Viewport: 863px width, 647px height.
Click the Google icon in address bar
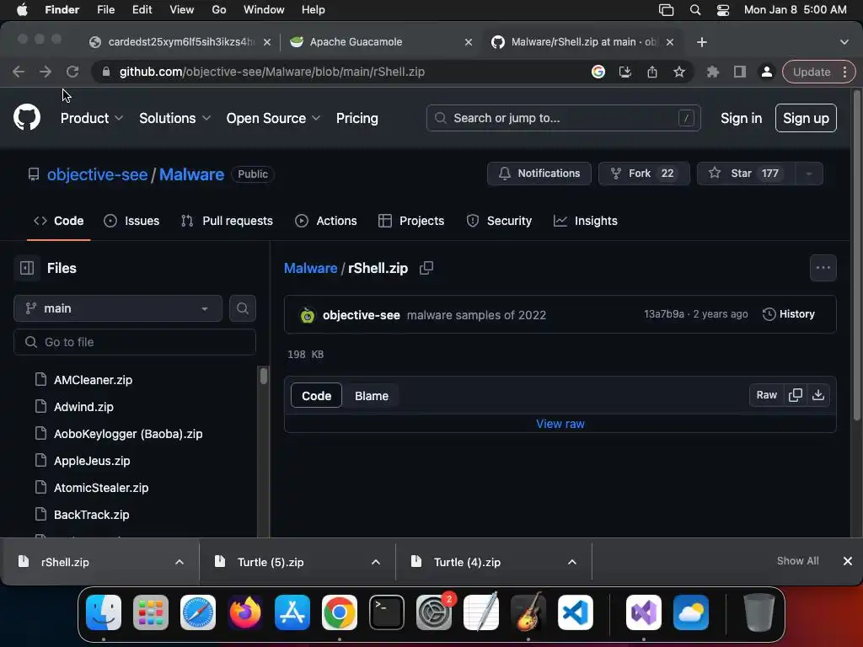click(598, 72)
